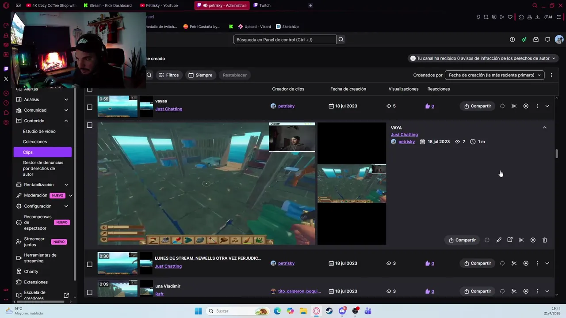Click Opera snapshot capture icon
The image size is (566, 318).
pos(486,17)
